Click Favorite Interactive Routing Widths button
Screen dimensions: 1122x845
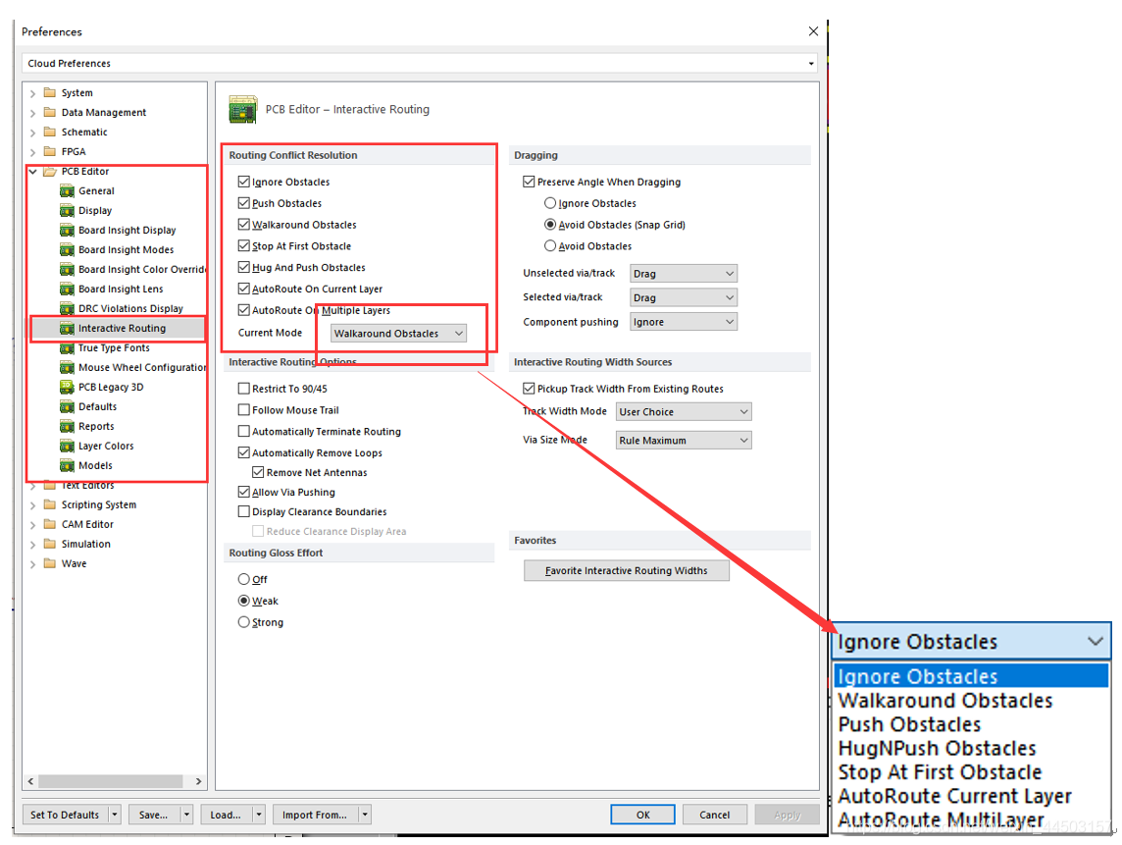(626, 570)
